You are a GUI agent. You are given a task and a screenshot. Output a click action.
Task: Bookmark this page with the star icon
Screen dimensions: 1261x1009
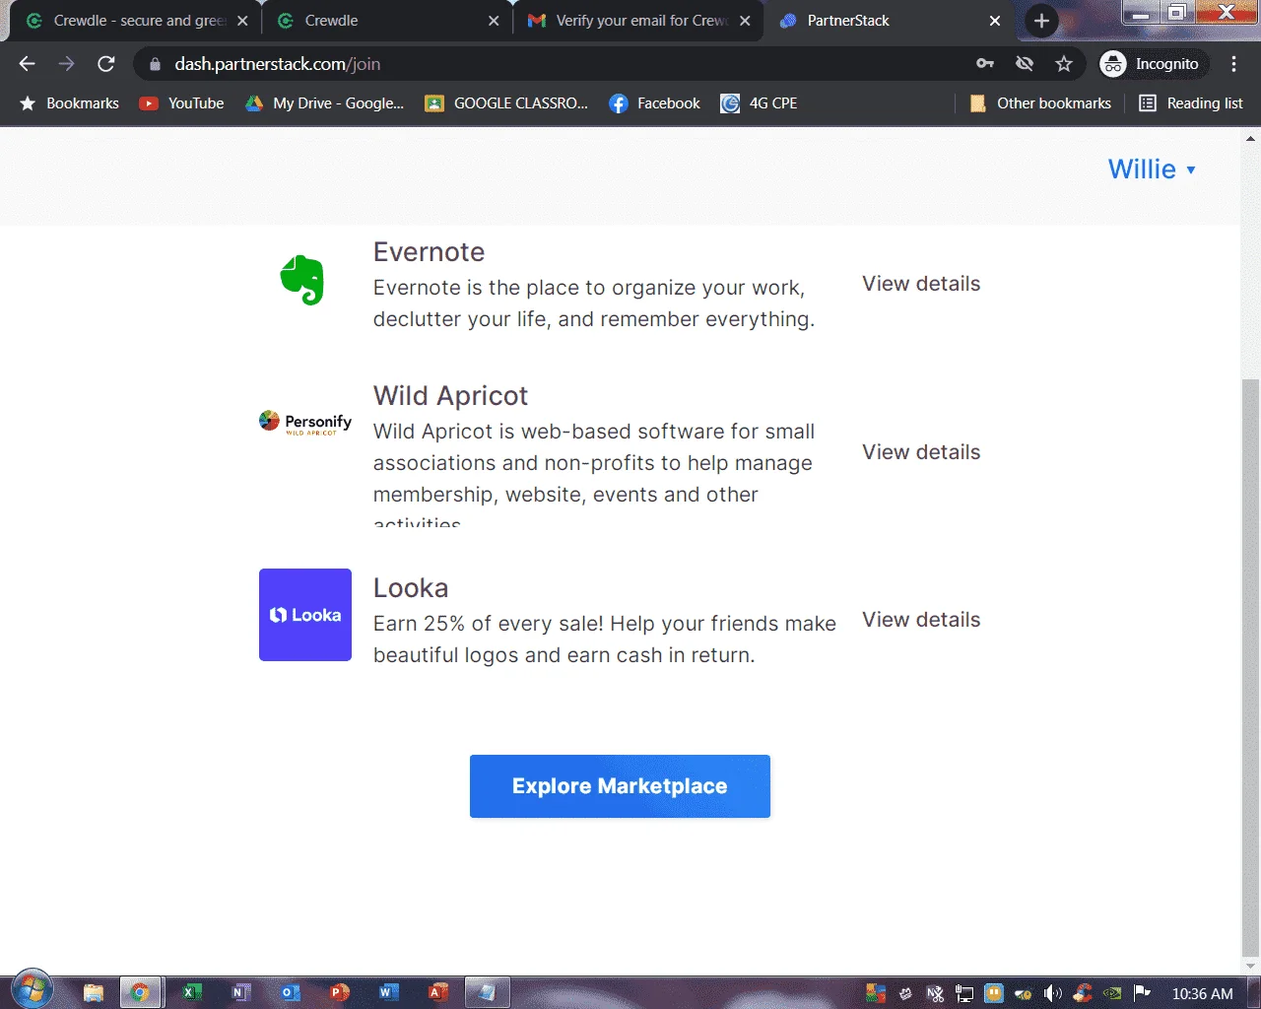(1064, 64)
